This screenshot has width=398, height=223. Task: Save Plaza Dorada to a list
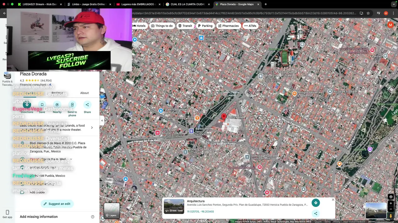coord(42,105)
